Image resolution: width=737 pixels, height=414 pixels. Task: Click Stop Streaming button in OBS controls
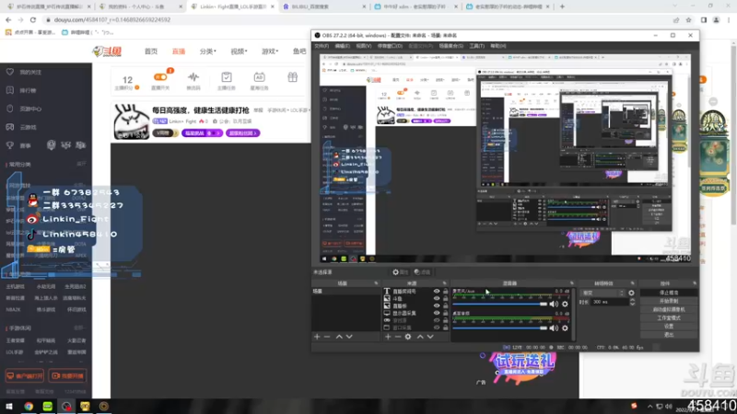[669, 293]
